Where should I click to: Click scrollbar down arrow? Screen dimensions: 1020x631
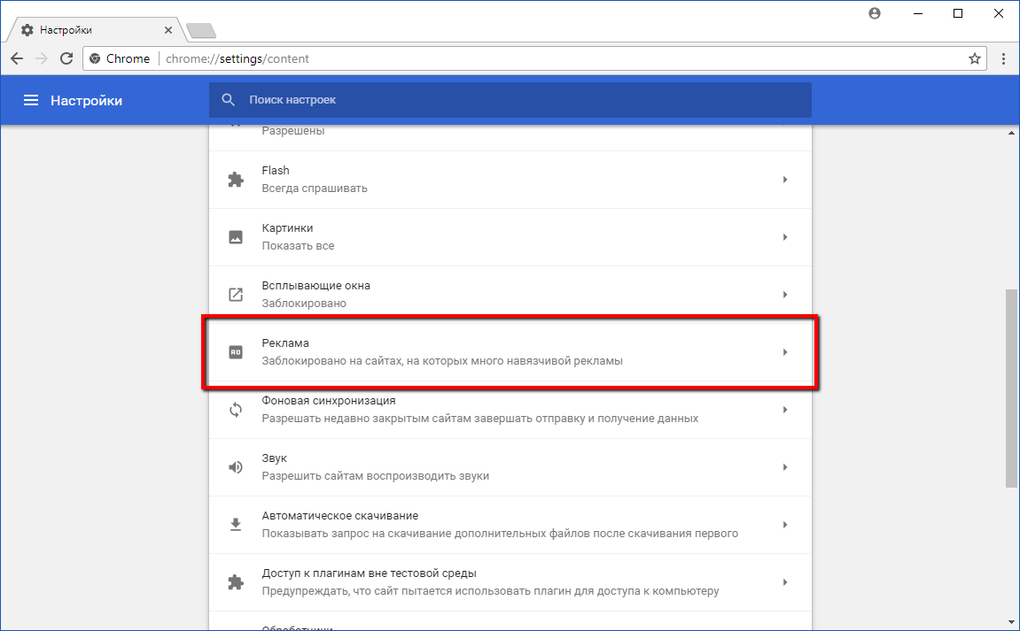click(1011, 622)
